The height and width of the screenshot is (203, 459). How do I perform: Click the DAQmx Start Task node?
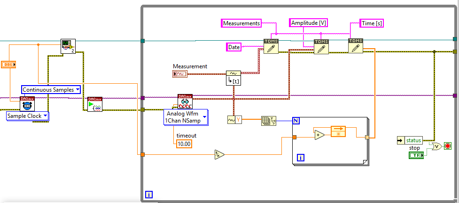point(95,104)
